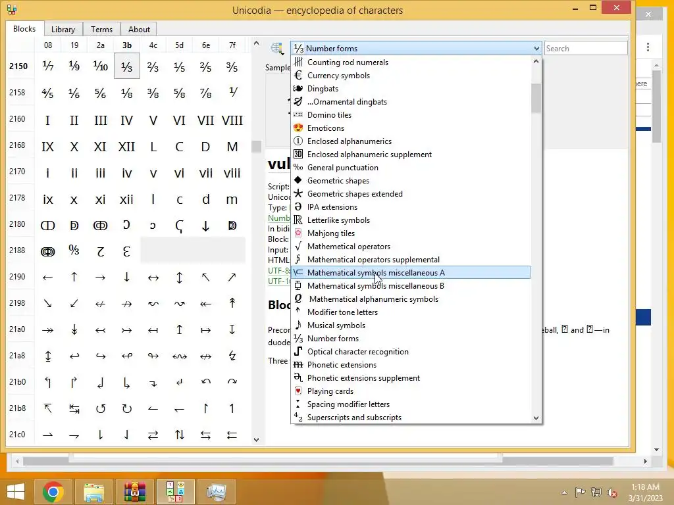Choose Mathematical alphanumeric symbols entry
The width and height of the screenshot is (674, 505).
pyautogui.click(x=411, y=299)
